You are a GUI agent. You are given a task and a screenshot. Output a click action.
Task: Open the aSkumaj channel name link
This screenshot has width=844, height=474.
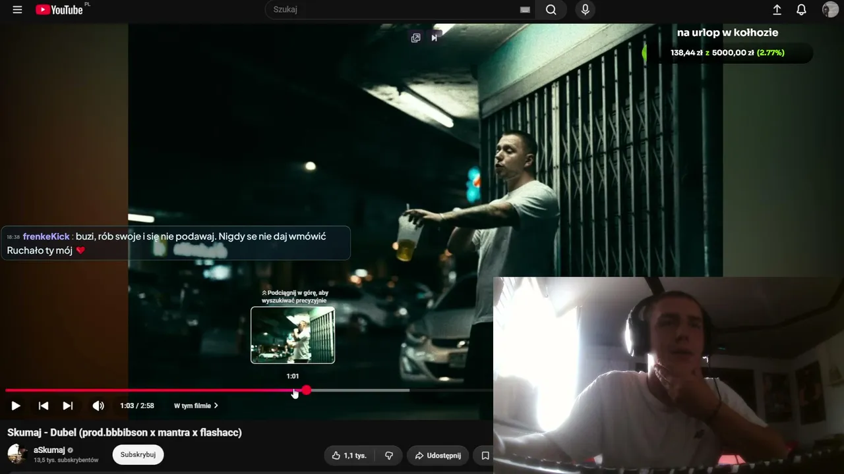click(x=49, y=450)
